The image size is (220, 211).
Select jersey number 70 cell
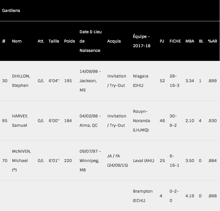point(5,161)
